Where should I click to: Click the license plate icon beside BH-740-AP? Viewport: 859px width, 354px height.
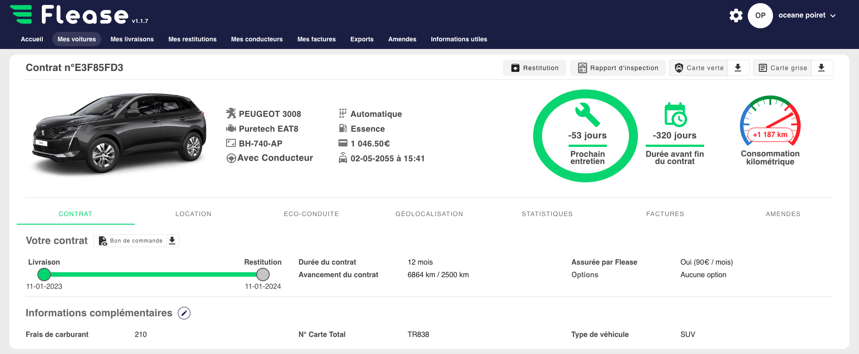[x=231, y=143]
